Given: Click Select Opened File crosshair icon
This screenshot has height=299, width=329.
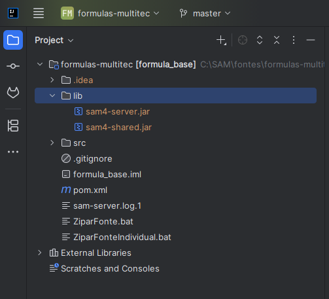Looking at the screenshot, I should point(243,40).
